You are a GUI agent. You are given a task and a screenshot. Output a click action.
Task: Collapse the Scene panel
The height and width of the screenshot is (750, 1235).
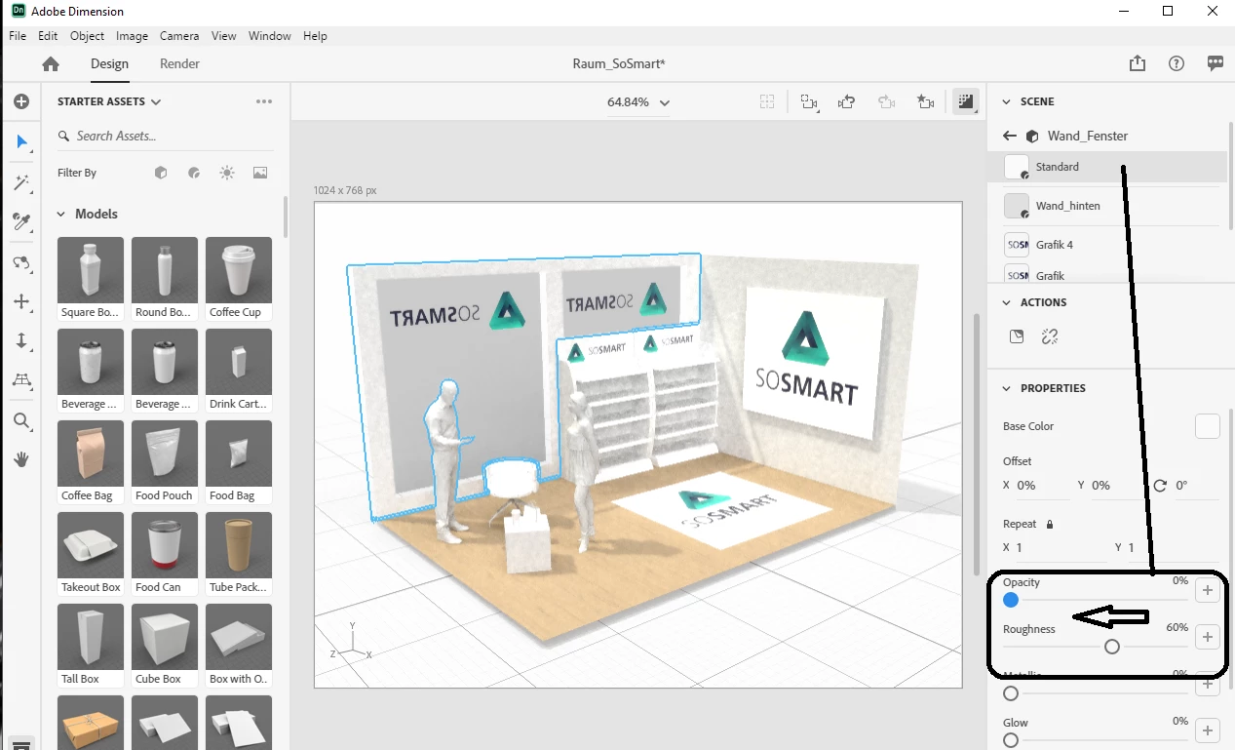coord(1007,101)
